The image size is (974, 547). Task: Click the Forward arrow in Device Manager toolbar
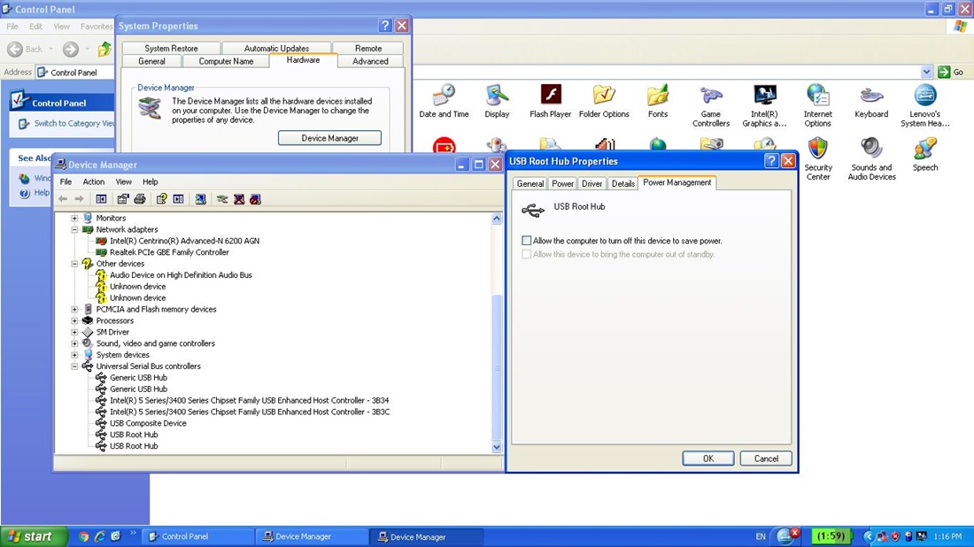point(79,199)
